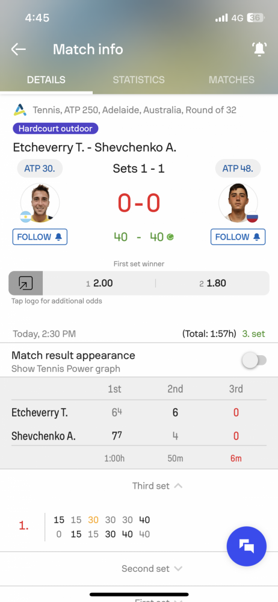Tap the notification bell icon in header
This screenshot has width=278, height=602.
point(259,49)
